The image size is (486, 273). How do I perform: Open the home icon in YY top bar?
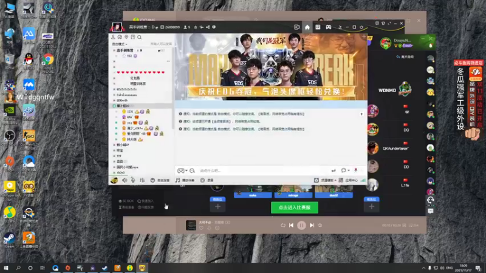click(x=307, y=27)
